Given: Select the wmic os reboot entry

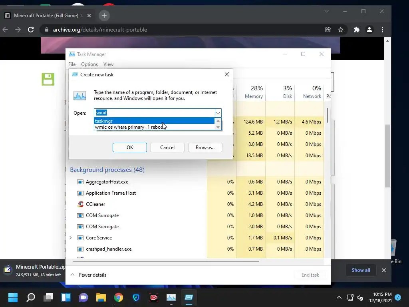Looking at the screenshot, I should (154, 127).
